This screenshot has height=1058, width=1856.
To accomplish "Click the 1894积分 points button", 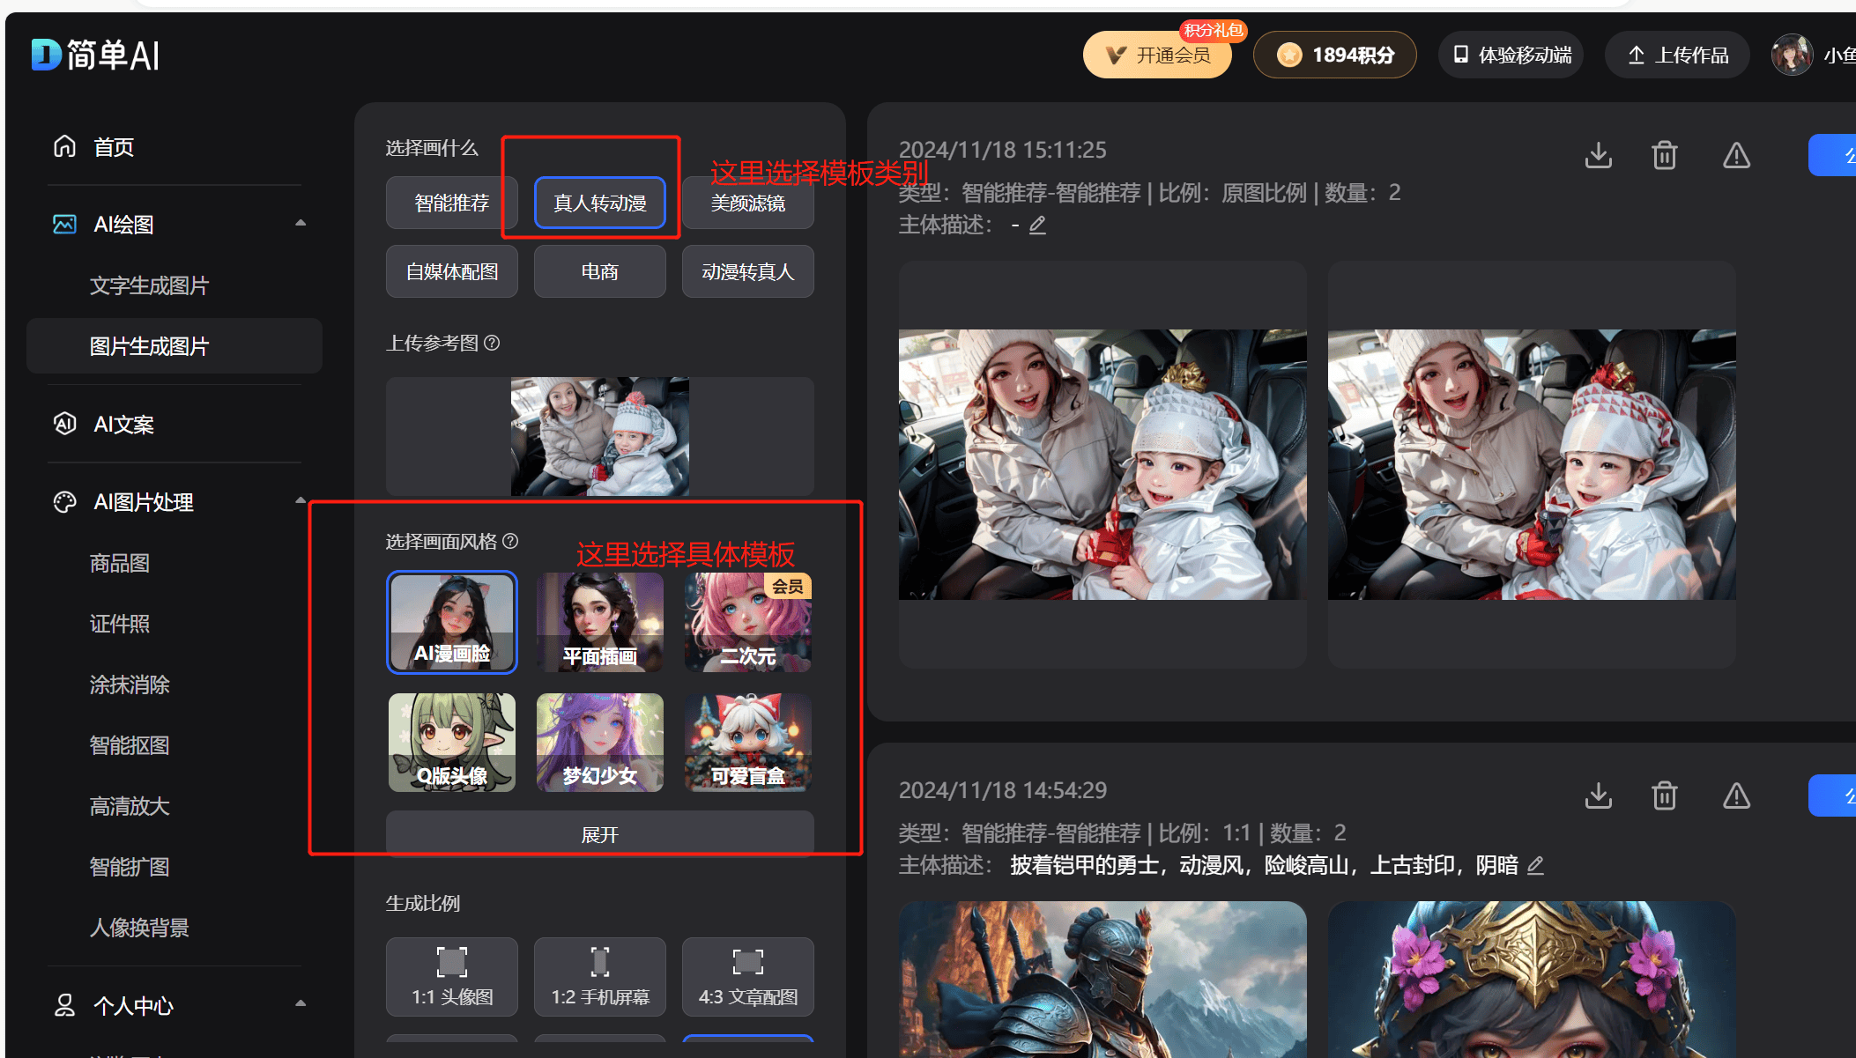I will coord(1335,55).
